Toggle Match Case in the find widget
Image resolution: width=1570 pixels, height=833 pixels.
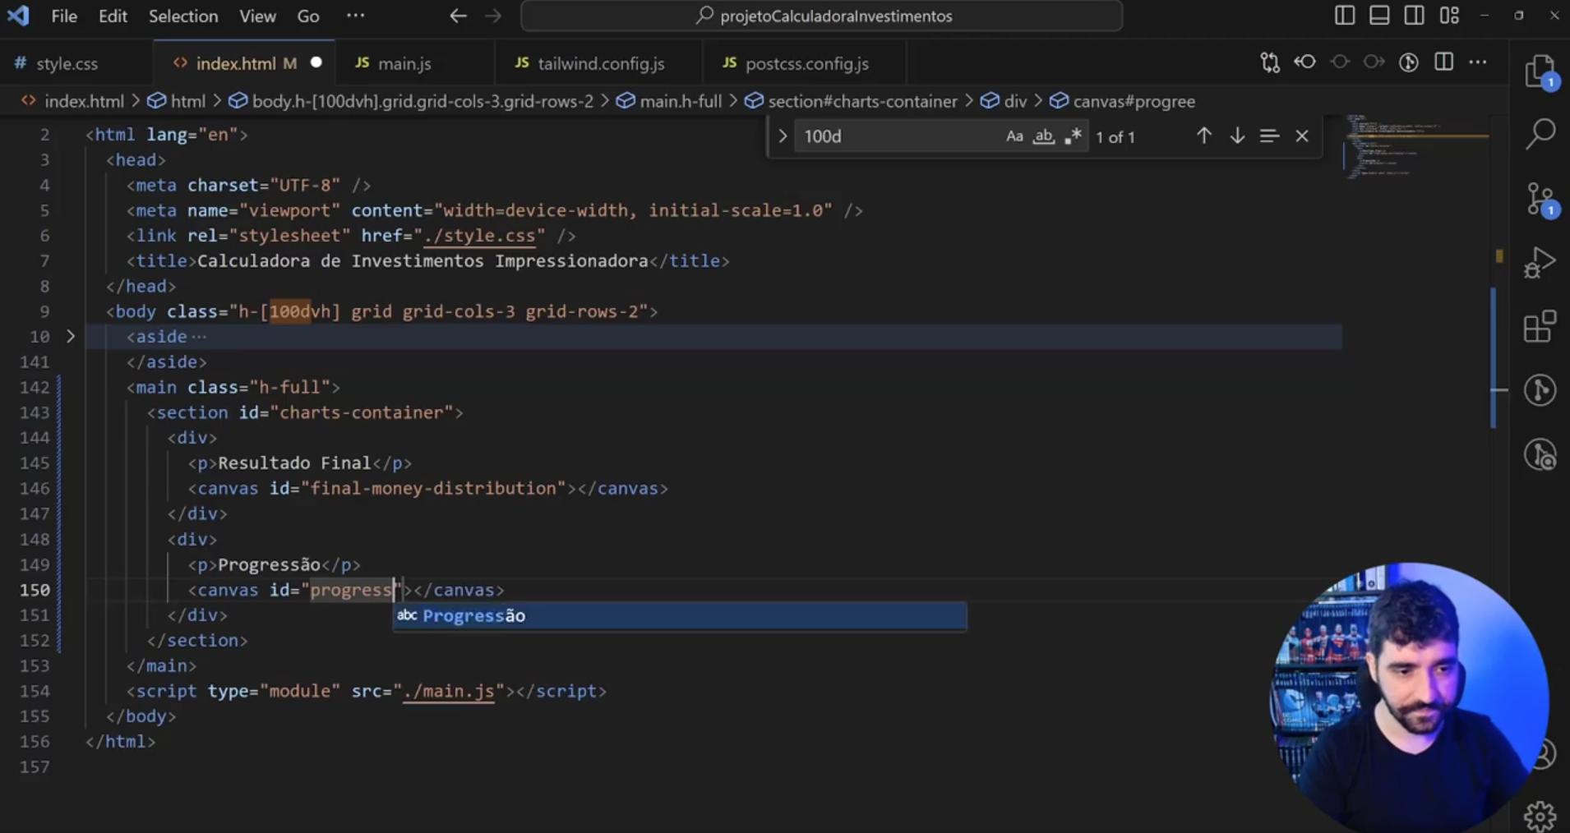pyautogui.click(x=1014, y=136)
